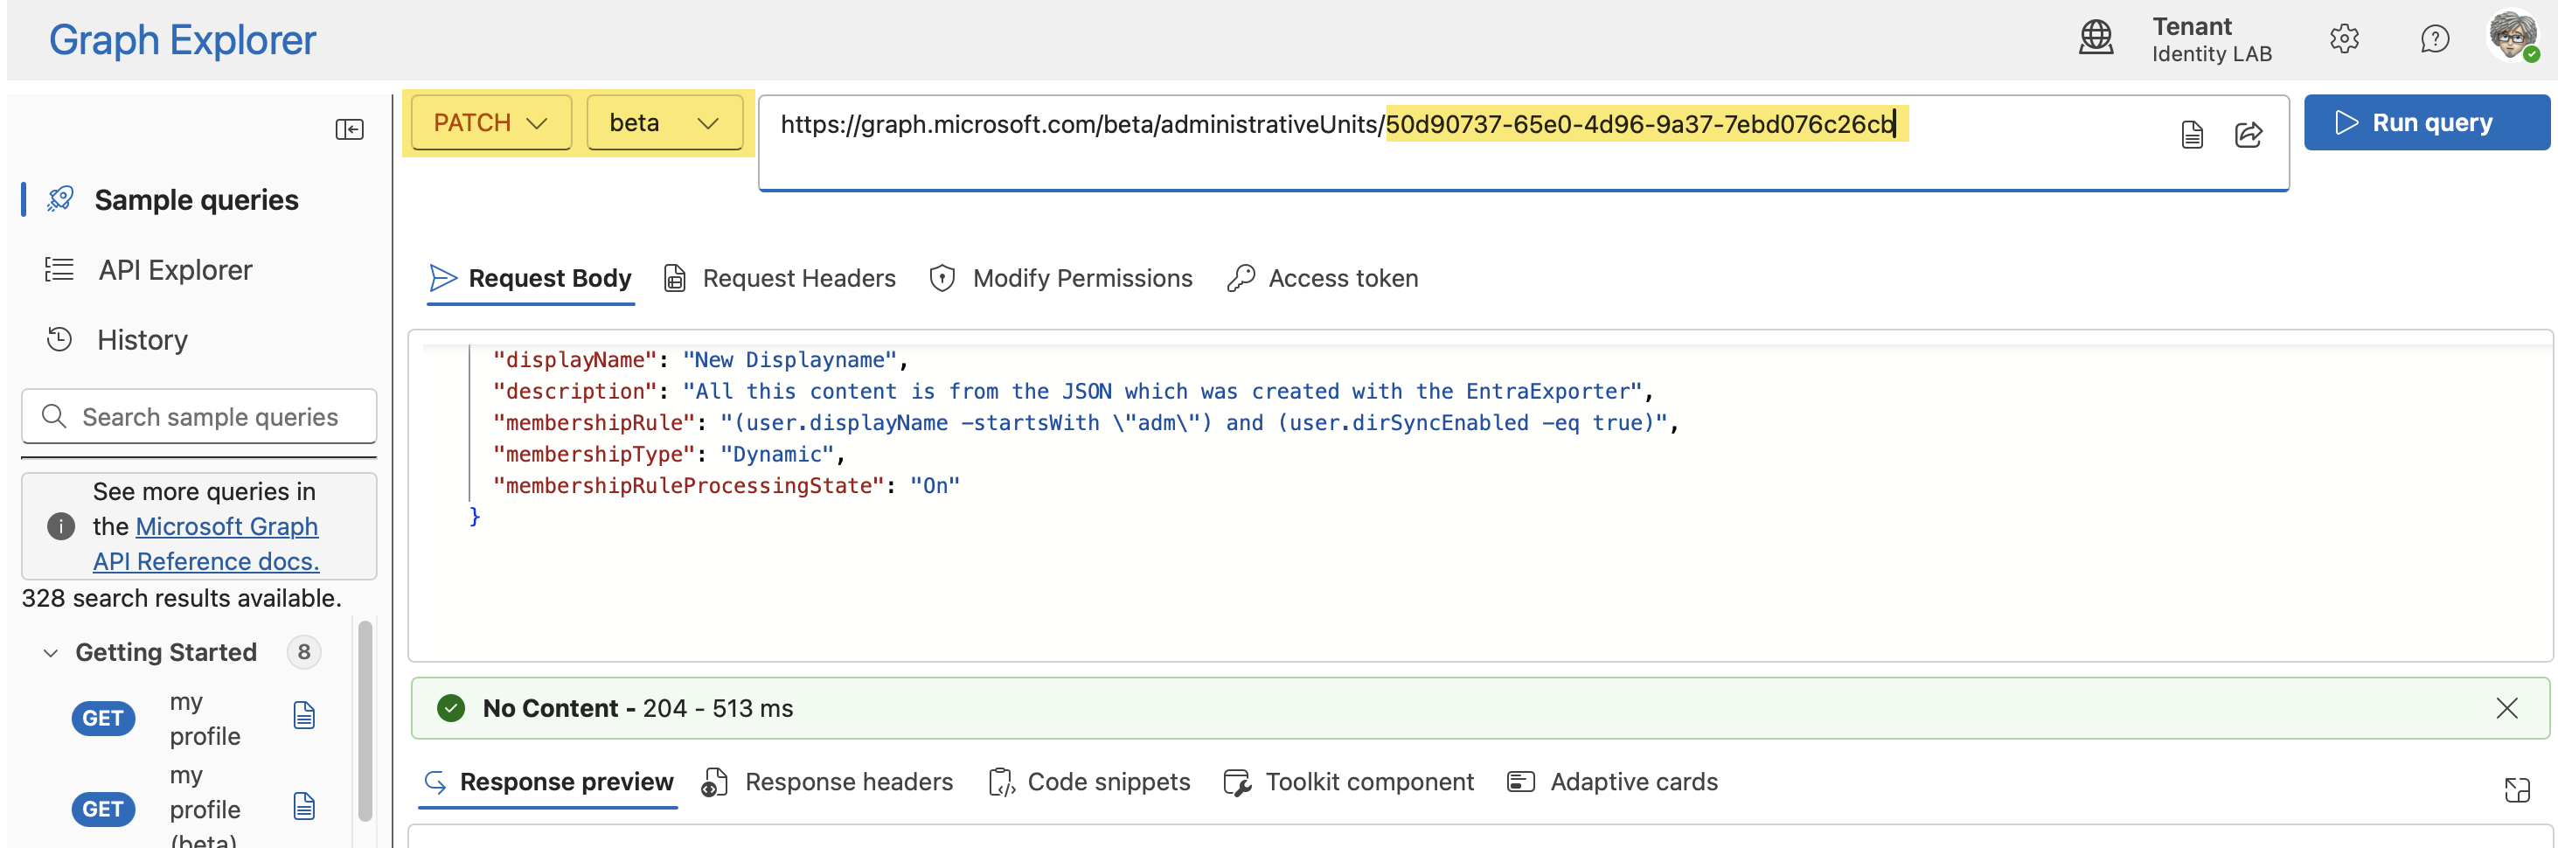This screenshot has width=2558, height=848.
Task: Open docs icon for my profile (beta) query
Action: click(x=305, y=805)
